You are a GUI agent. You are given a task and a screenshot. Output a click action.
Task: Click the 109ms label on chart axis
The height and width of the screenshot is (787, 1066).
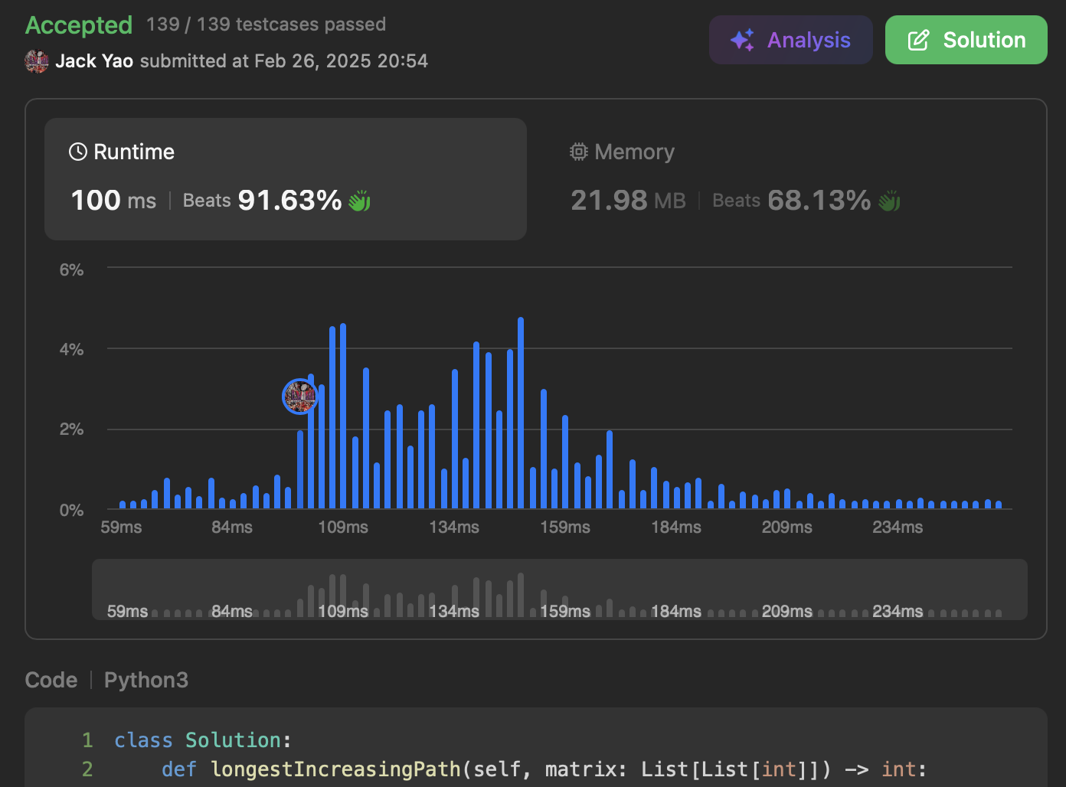point(343,527)
